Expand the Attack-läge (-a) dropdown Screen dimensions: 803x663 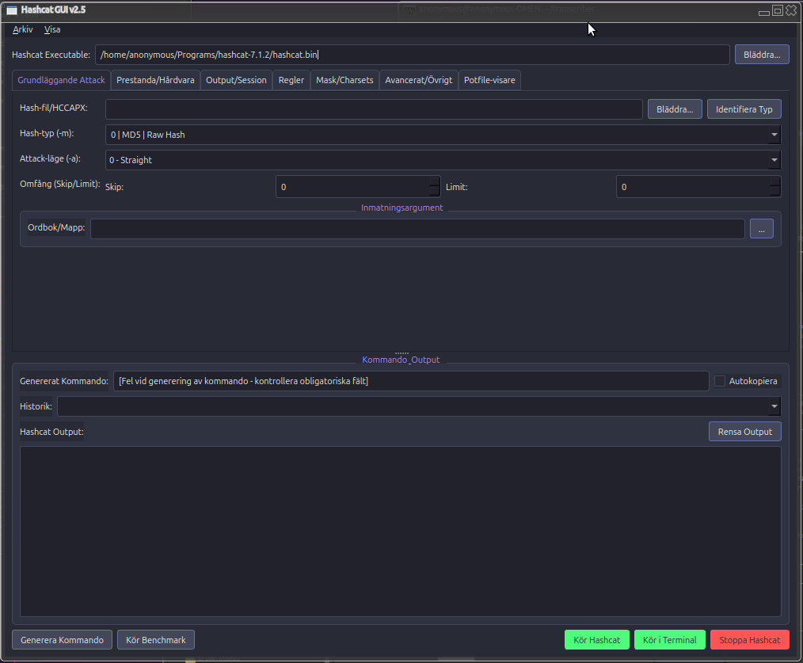(x=774, y=160)
